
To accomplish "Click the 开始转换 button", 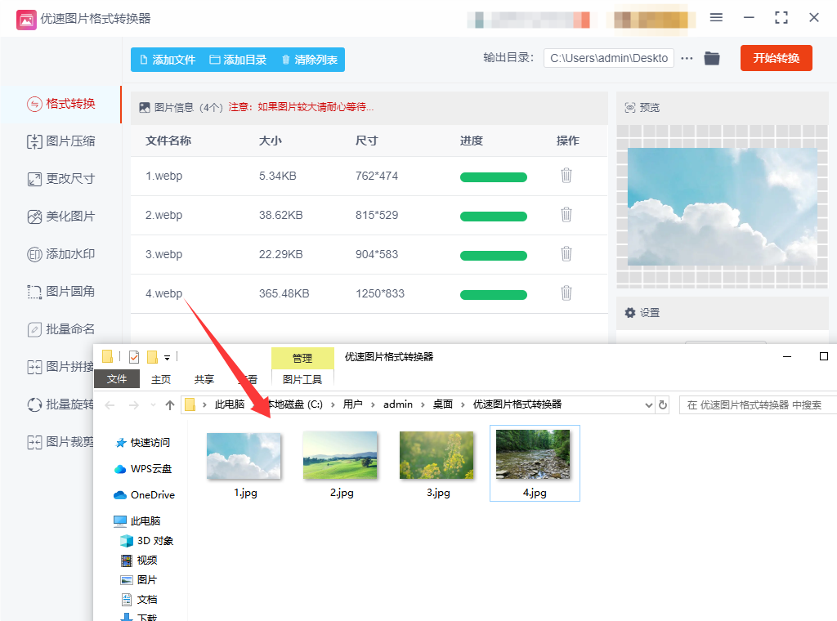I will [x=777, y=58].
